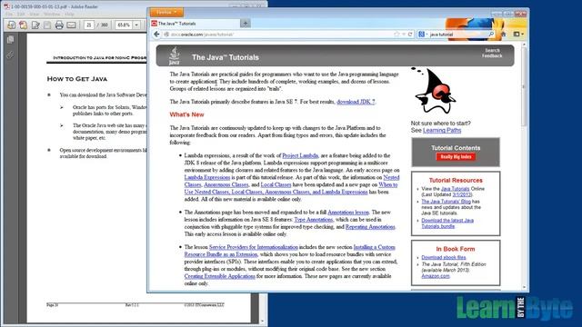Open Service Providers for Internationalization link
This screenshot has height=327, width=582.
pos(254,247)
